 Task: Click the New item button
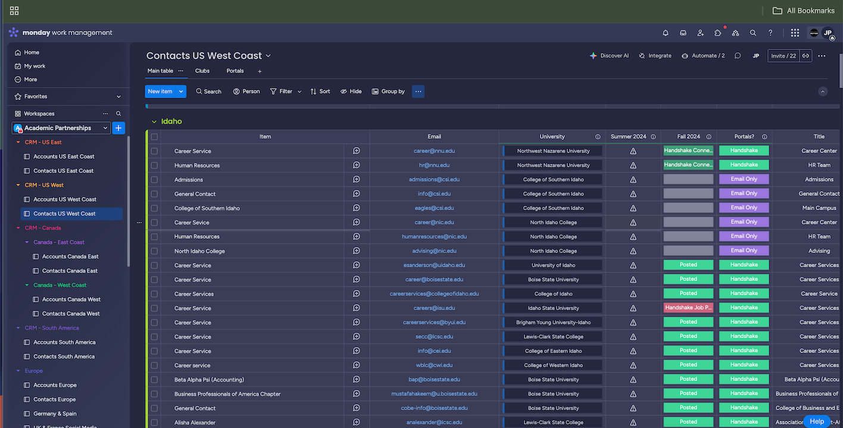[160, 92]
